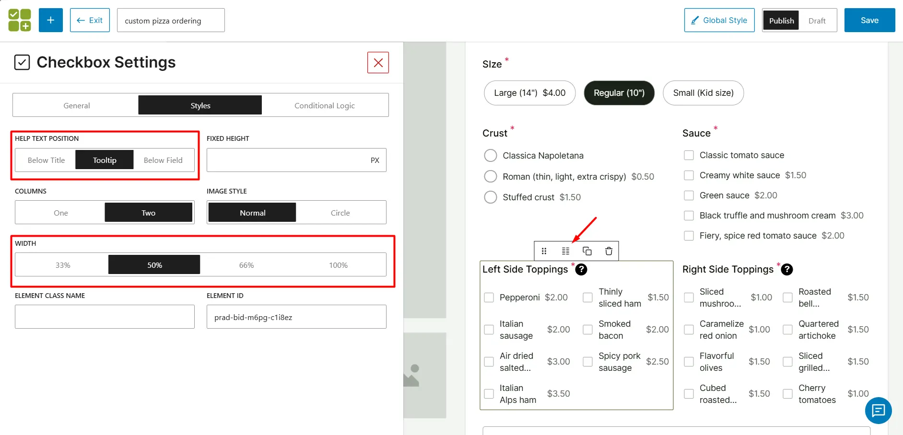
Task: Open the General settings tab
Action: coord(76,105)
